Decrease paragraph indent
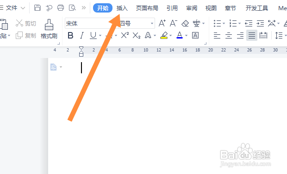The width and height of the screenshot is (287, 174). point(249,23)
